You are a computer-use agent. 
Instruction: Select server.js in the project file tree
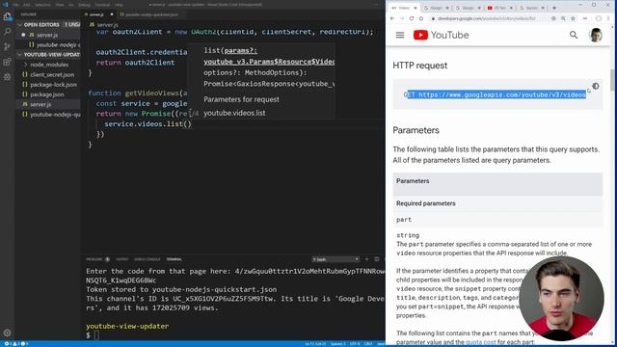(40, 104)
